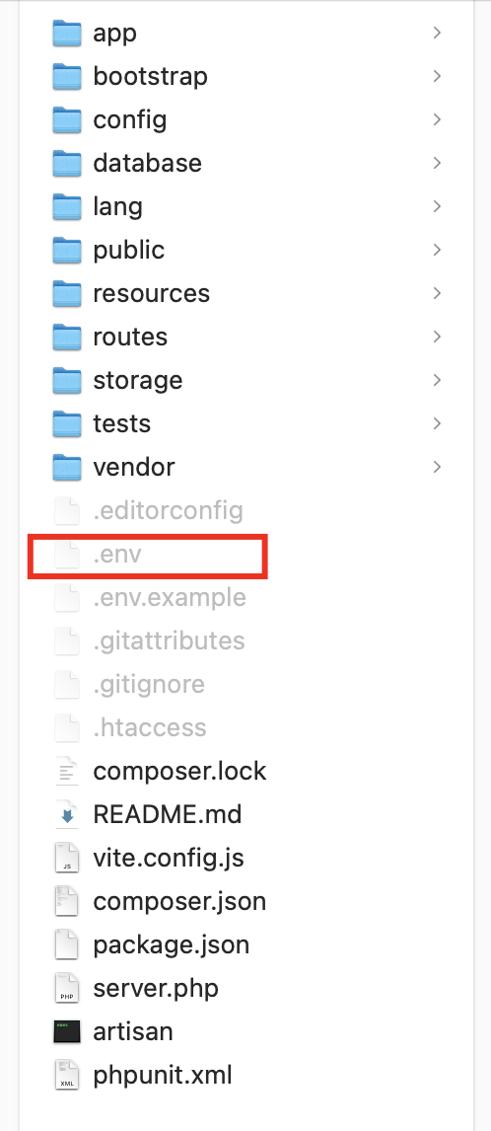Select the app folder icon

pyautogui.click(x=66, y=34)
